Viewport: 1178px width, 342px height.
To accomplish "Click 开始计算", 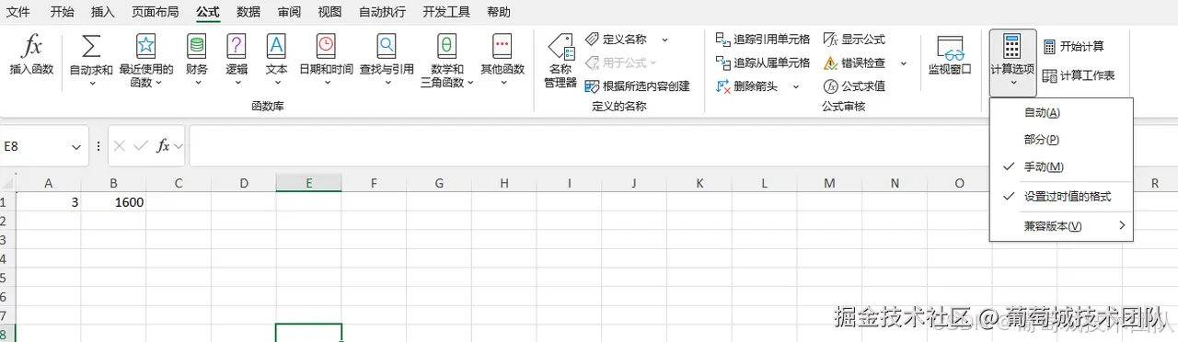I will coord(1074,46).
